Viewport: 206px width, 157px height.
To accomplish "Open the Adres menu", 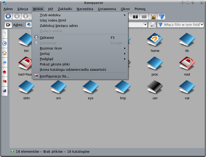I will coord(8,9).
